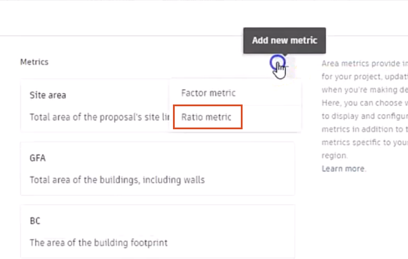
Task: Click the Metrics section heading
Action: pyautogui.click(x=34, y=62)
